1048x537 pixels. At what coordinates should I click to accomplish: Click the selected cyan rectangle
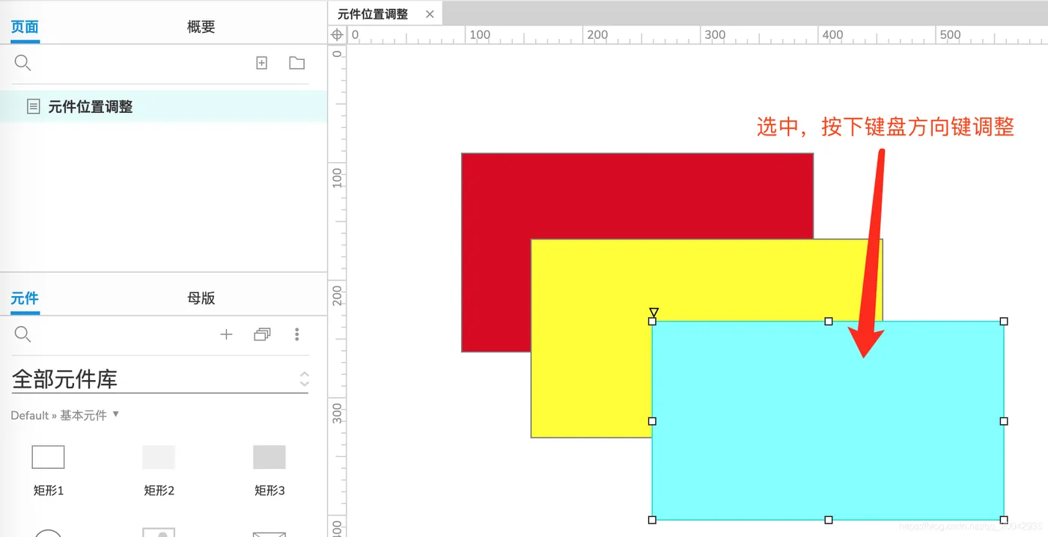[x=828, y=420]
